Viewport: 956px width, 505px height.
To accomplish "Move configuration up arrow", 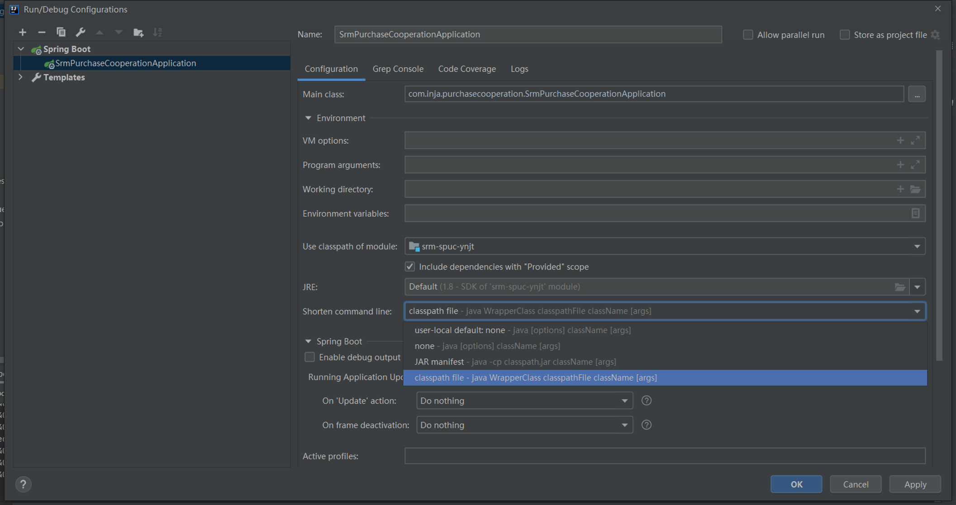I will pyautogui.click(x=100, y=32).
